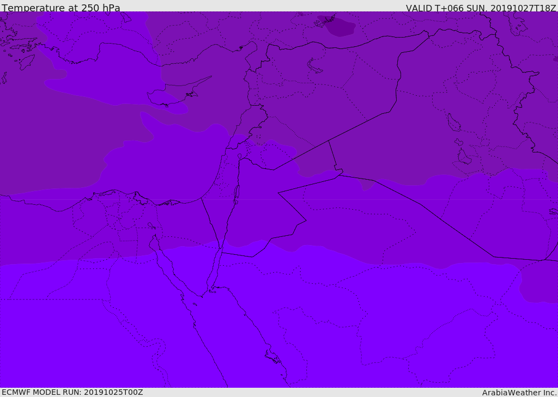This screenshot has width=558, height=397.
Task: Click the Dead Sea outline on the map
Action: 236,195
